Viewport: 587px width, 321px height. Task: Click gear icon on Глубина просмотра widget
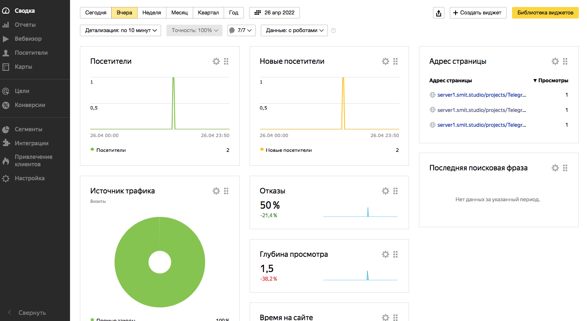click(x=385, y=254)
